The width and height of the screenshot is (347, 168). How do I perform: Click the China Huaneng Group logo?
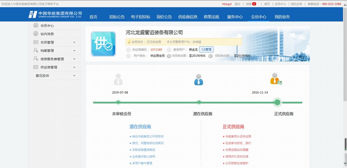[55, 15]
